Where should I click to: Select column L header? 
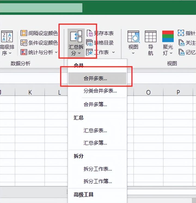(56, 92)
